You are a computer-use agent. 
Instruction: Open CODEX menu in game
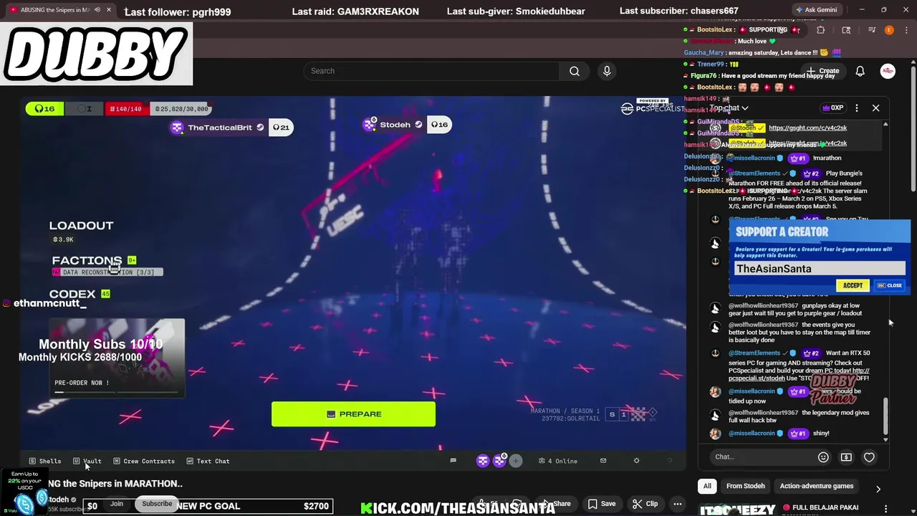[72, 295]
